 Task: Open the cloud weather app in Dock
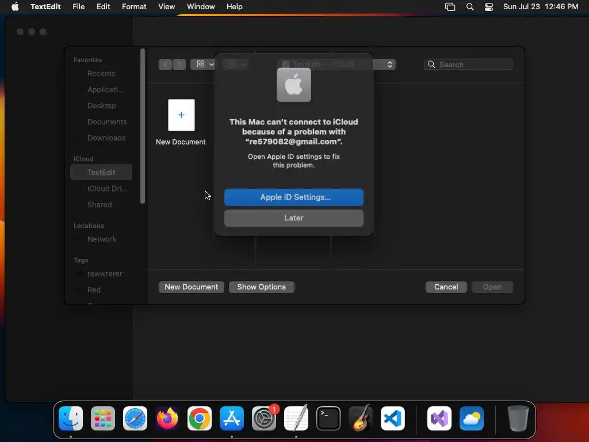click(472, 418)
